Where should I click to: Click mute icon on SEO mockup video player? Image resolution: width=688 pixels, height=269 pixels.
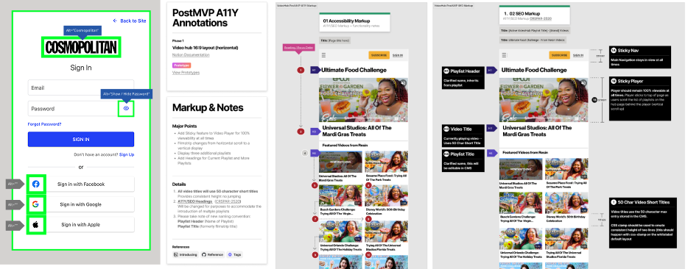[583, 82]
